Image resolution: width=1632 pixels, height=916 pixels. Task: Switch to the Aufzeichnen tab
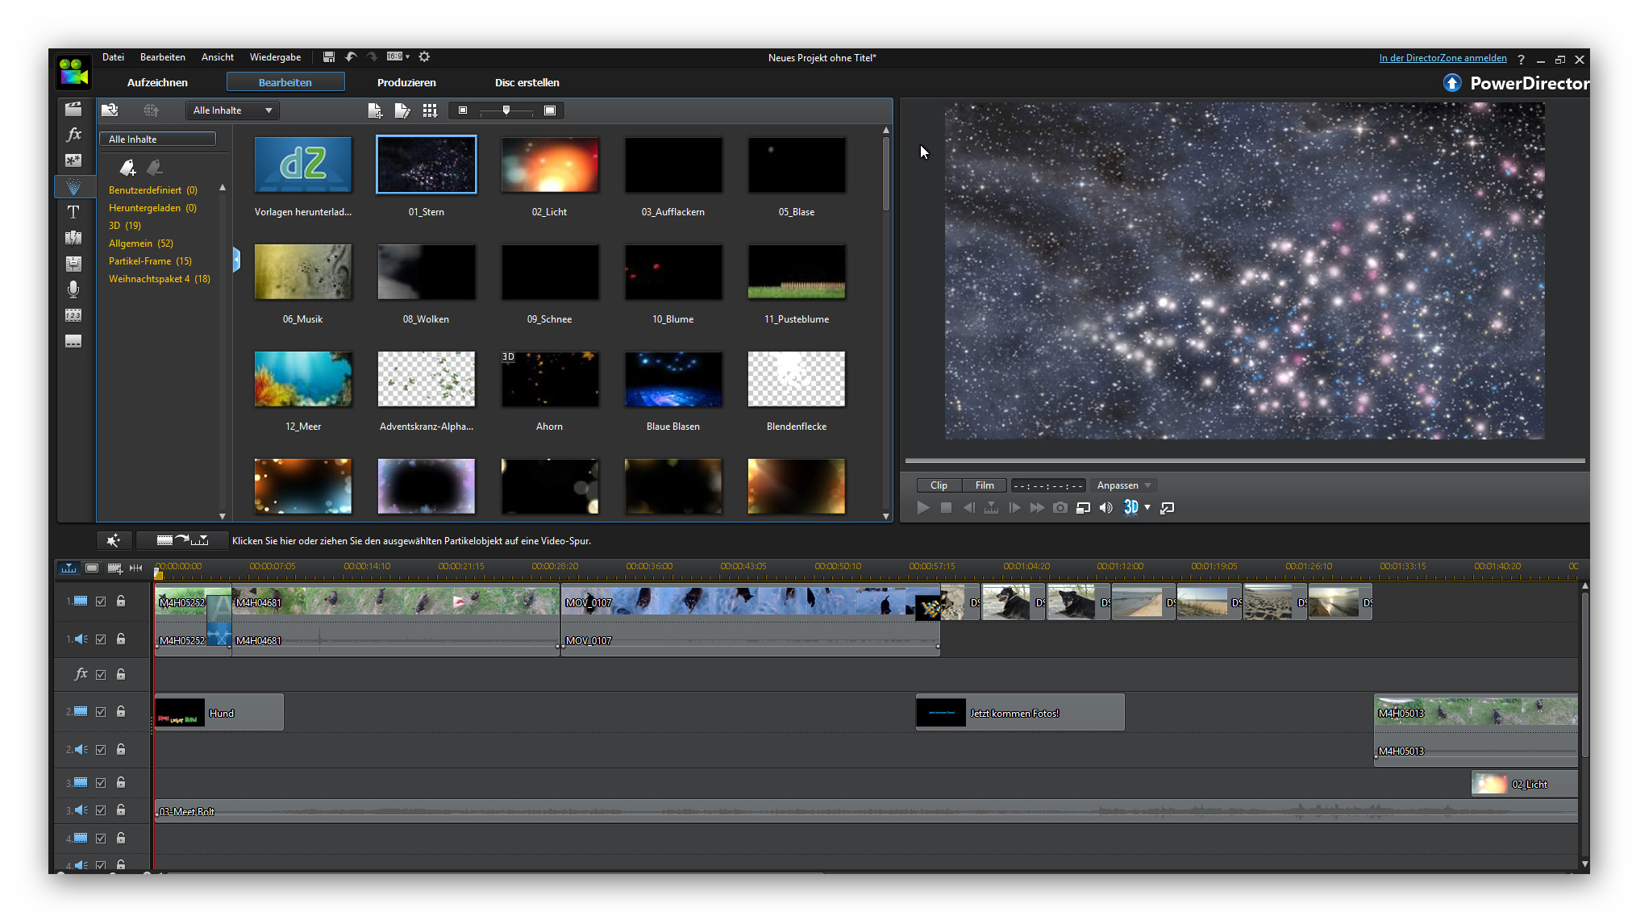click(x=157, y=82)
